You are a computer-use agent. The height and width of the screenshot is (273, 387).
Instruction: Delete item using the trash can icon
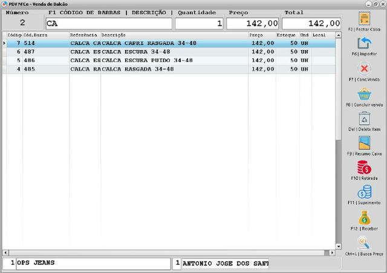(x=364, y=119)
